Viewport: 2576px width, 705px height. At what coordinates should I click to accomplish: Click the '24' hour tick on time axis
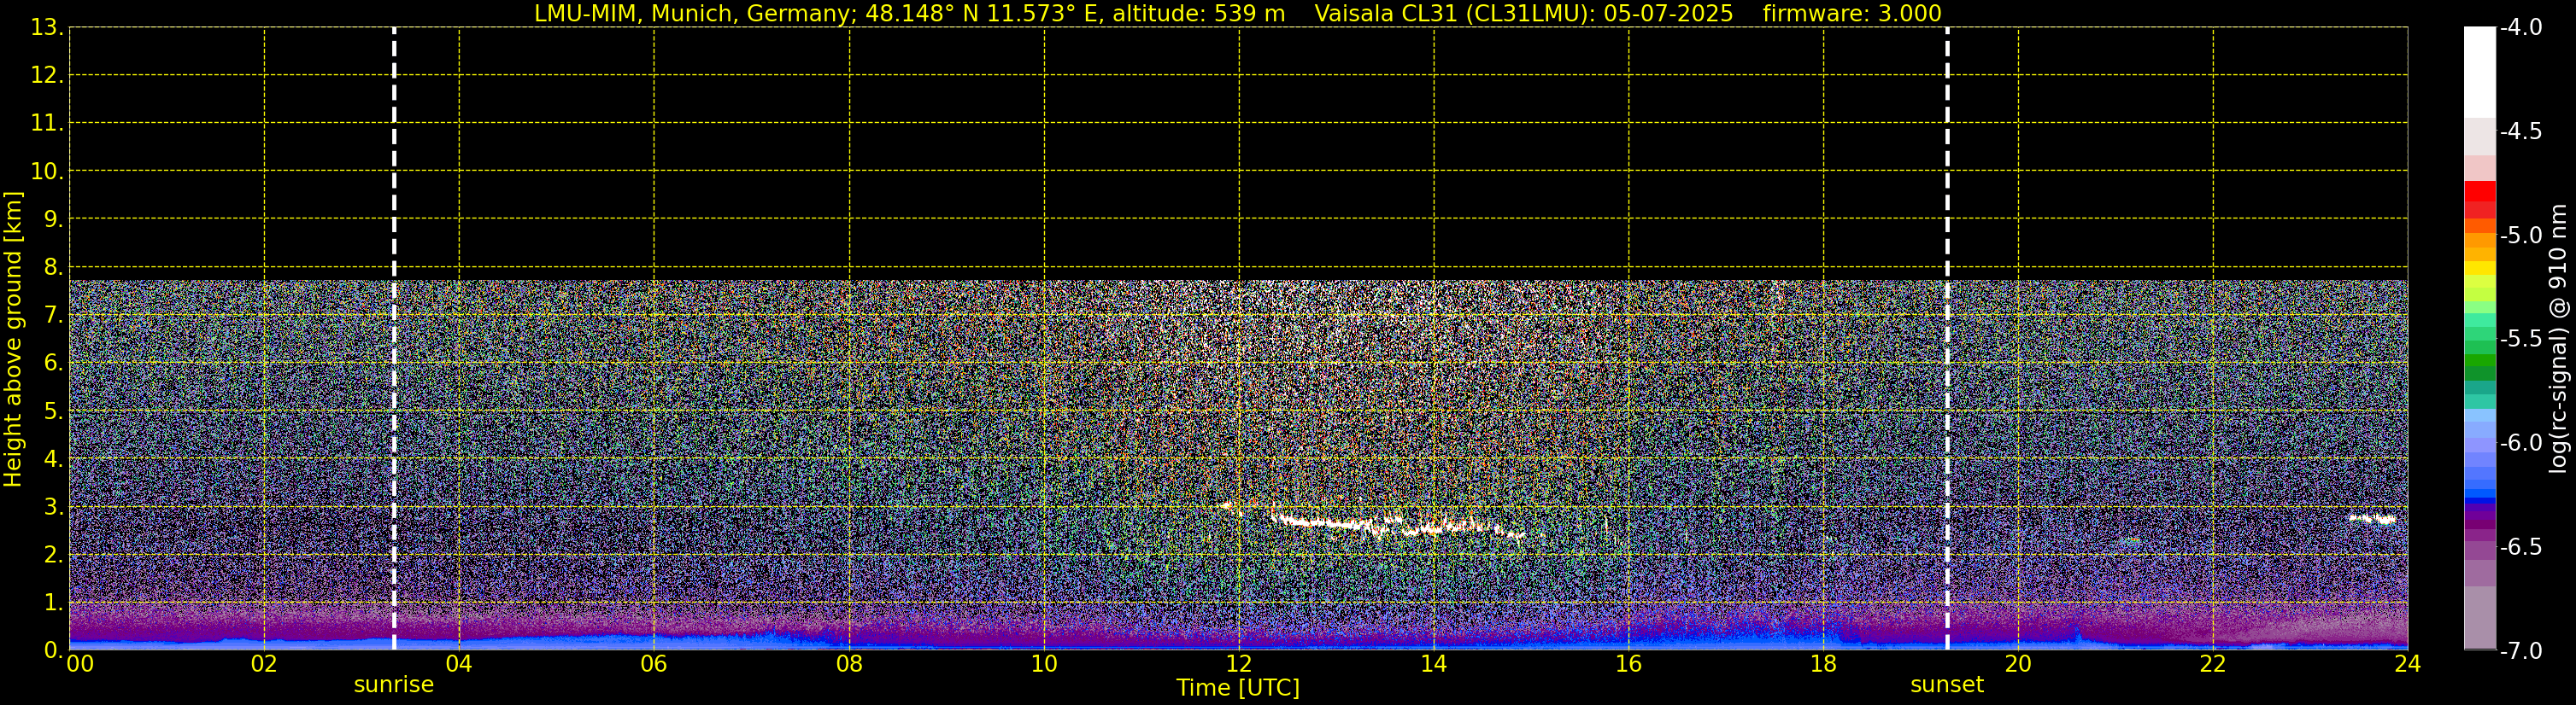click(x=2407, y=664)
